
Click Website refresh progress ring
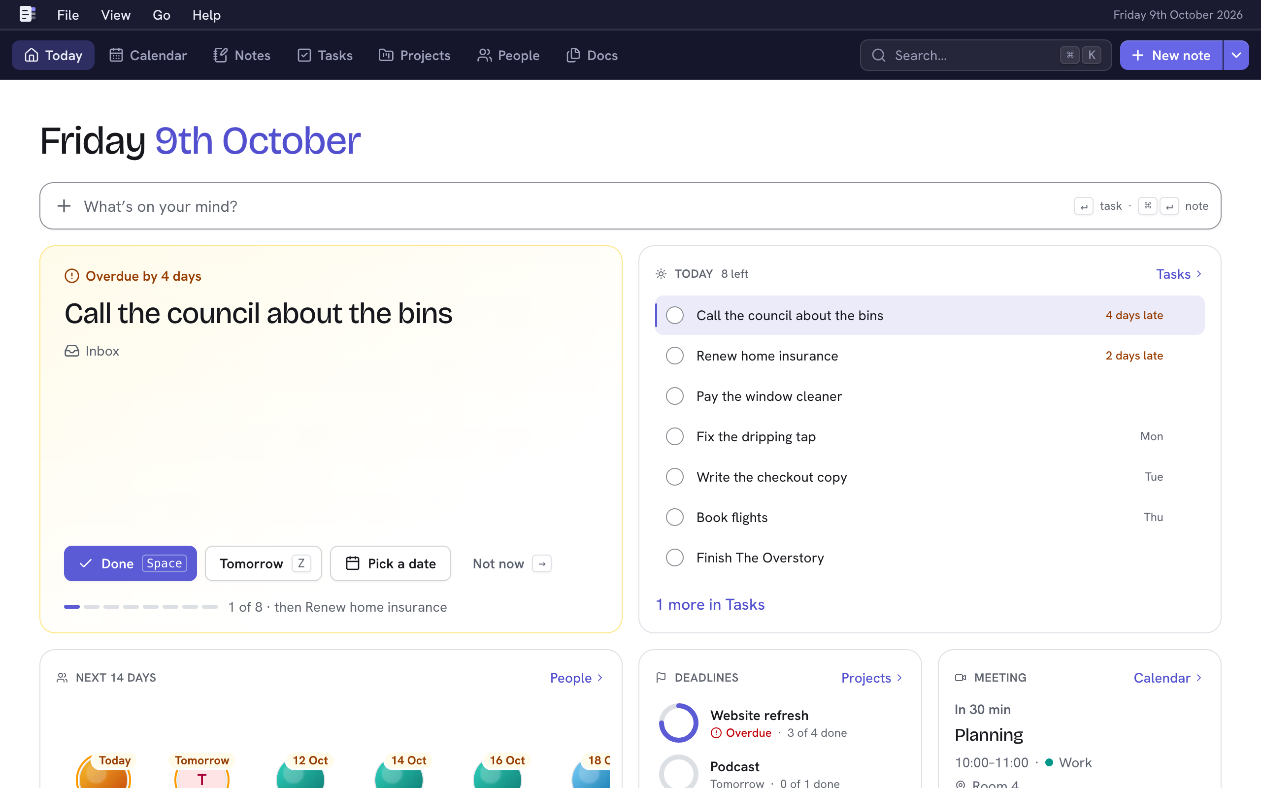(x=678, y=723)
